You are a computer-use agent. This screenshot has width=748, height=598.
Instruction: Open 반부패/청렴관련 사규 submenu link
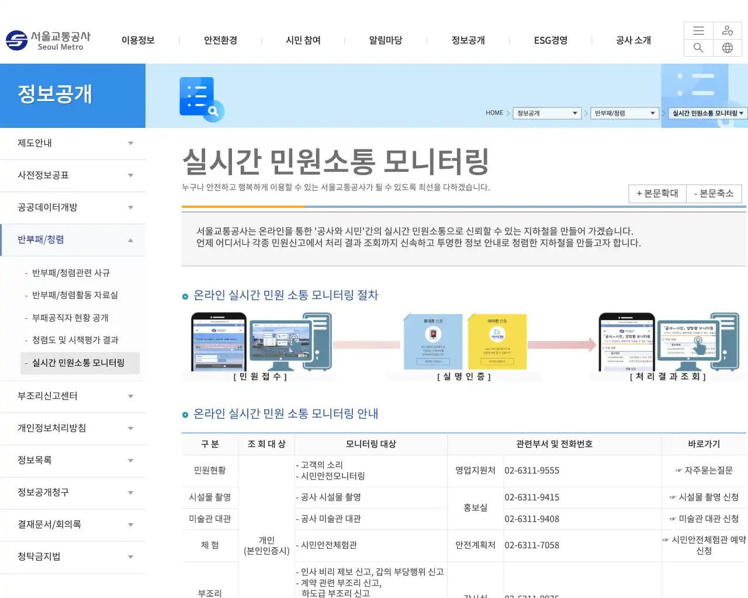[71, 273]
